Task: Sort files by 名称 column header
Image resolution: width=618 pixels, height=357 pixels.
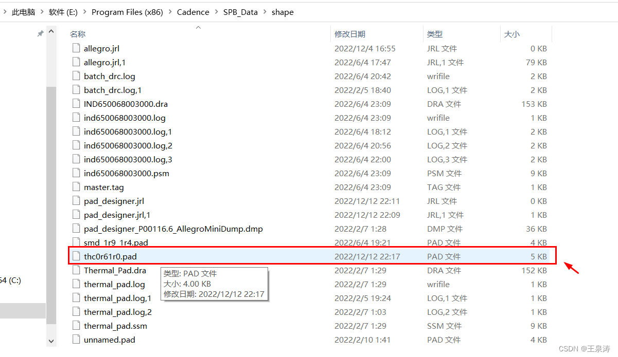Action: pos(78,34)
